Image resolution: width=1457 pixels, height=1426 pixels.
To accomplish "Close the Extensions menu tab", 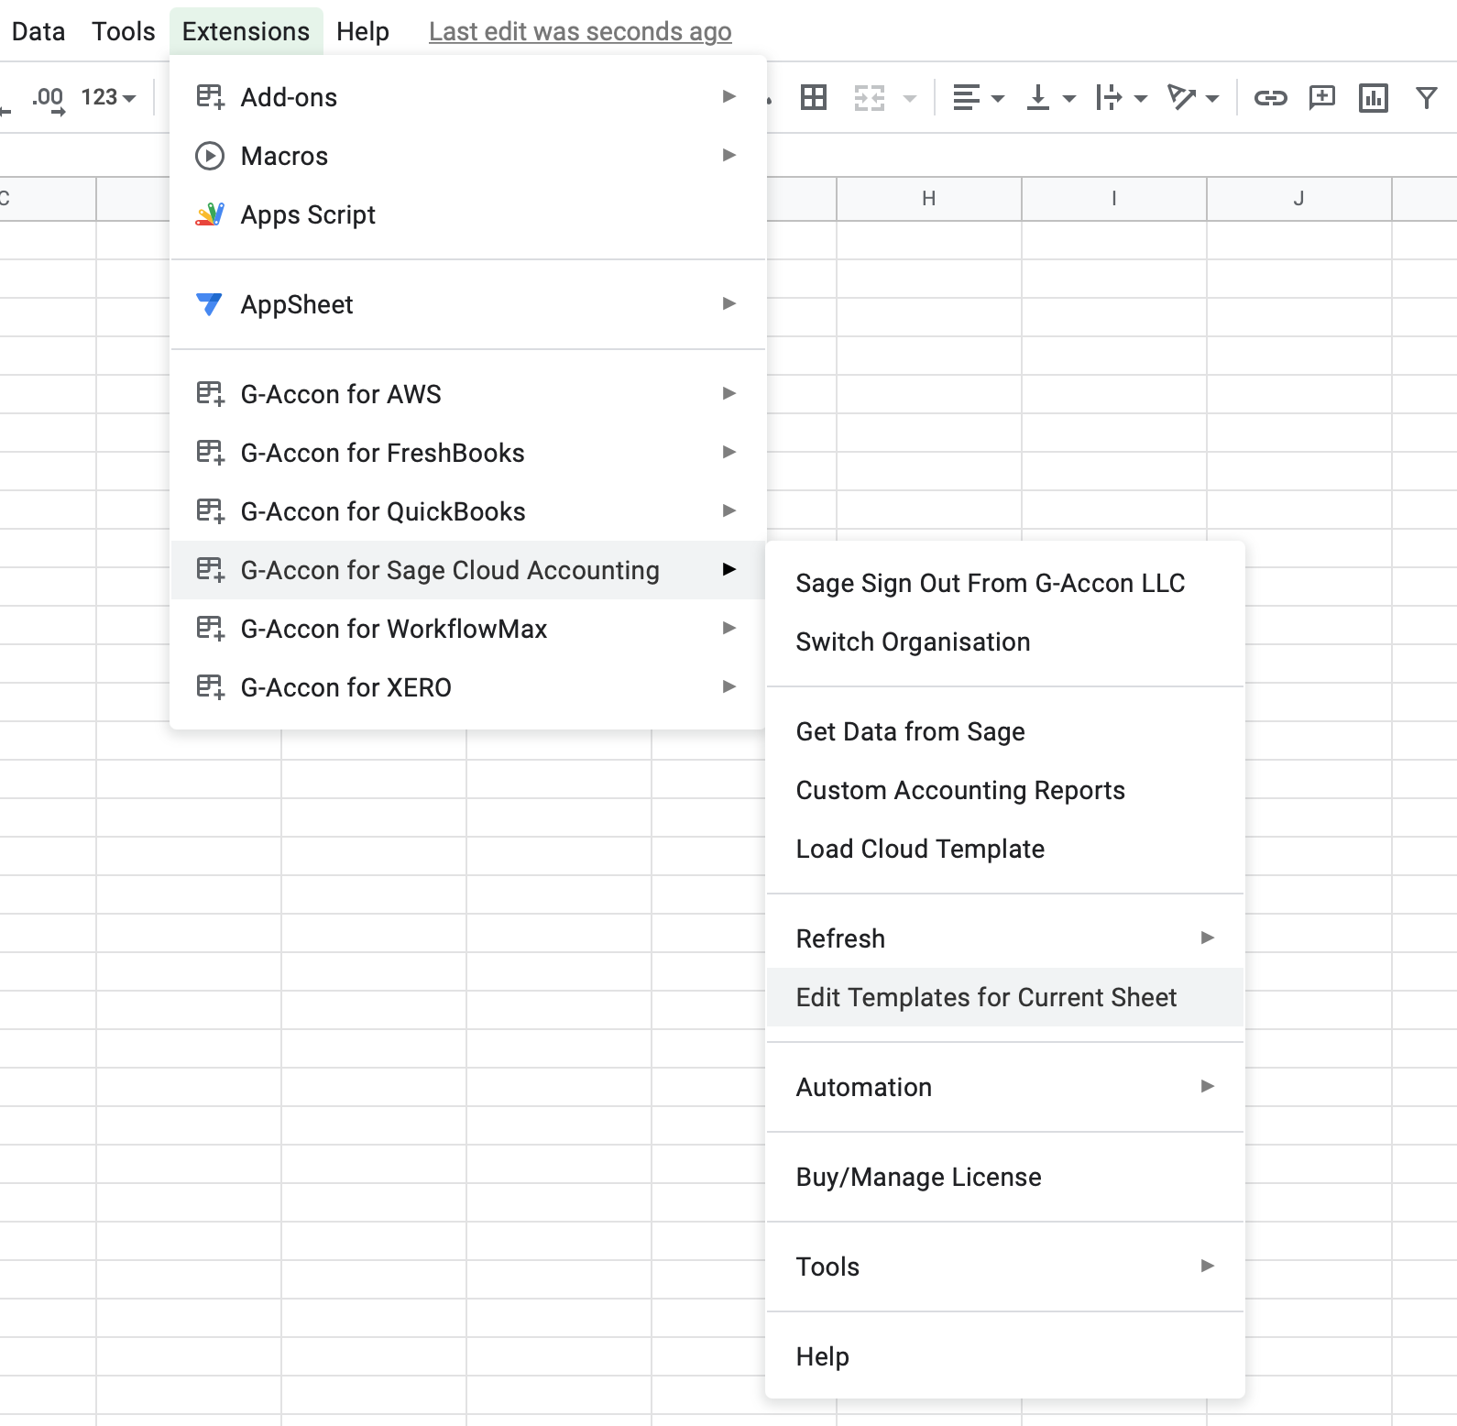I will (x=246, y=31).
